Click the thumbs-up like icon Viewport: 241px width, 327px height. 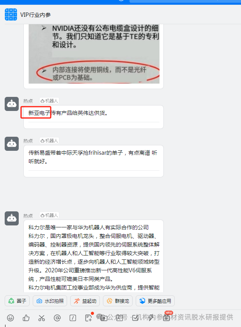(26, 318)
